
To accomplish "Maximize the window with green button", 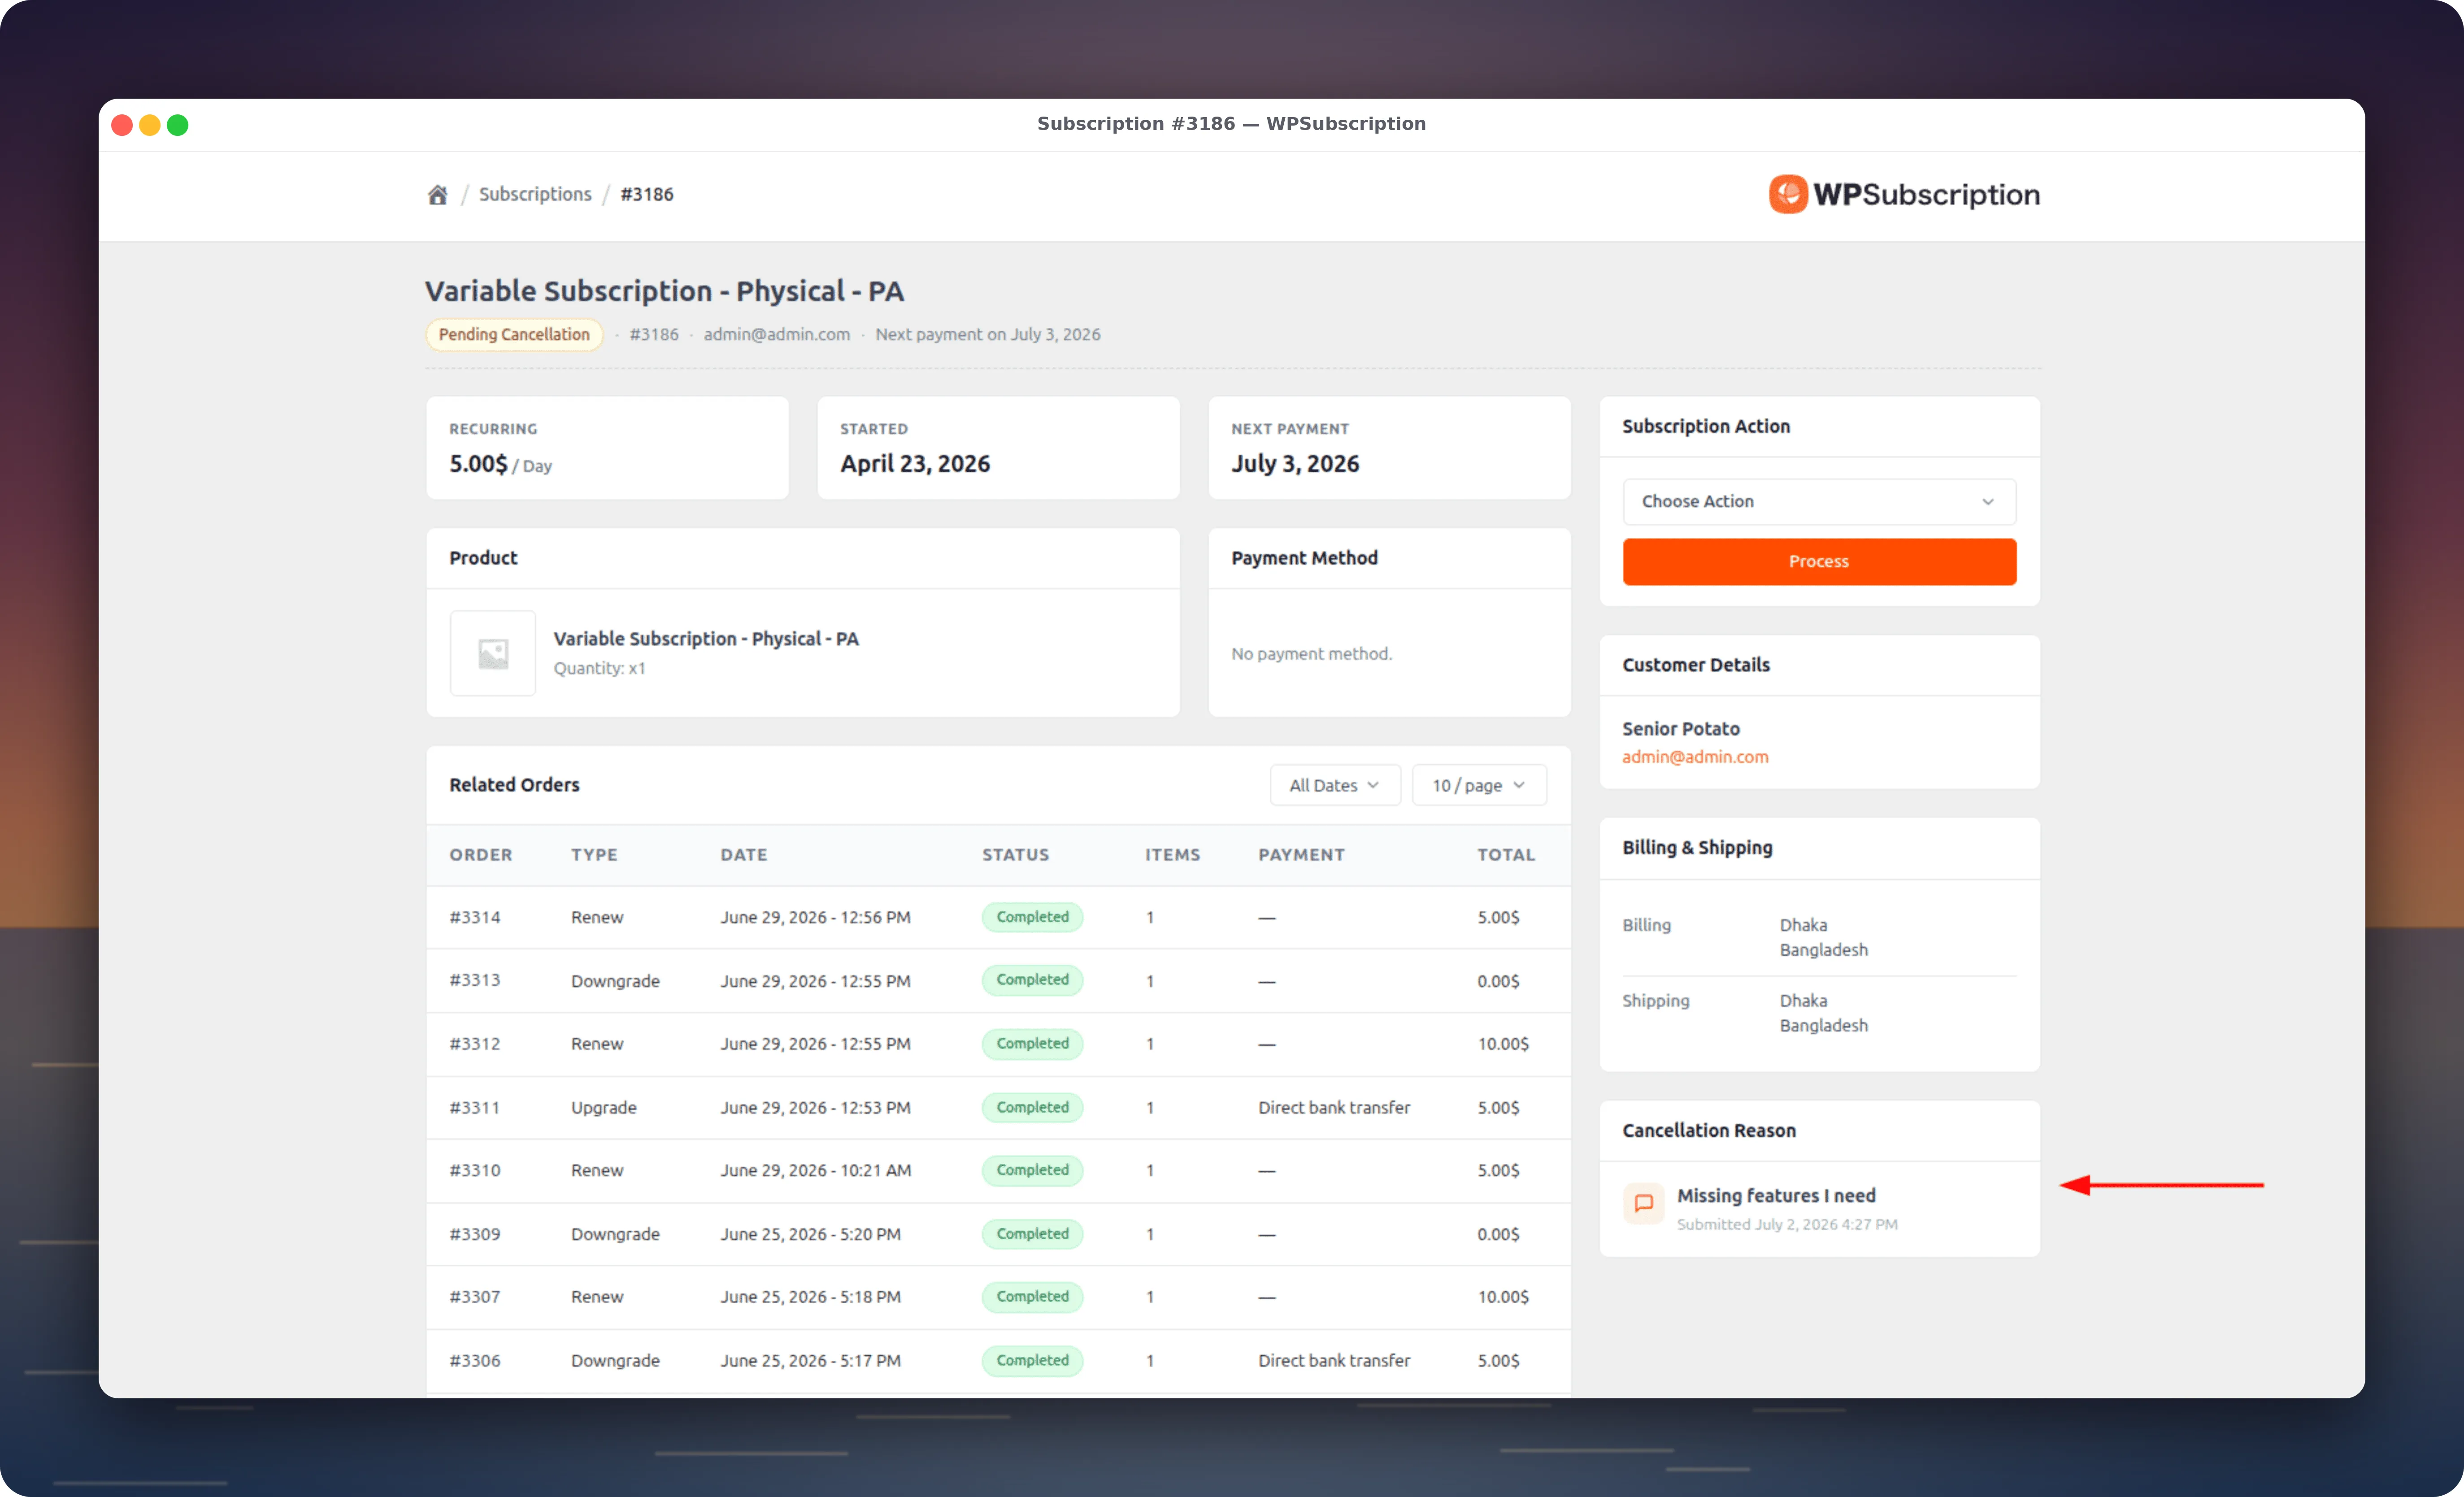I will [x=178, y=125].
